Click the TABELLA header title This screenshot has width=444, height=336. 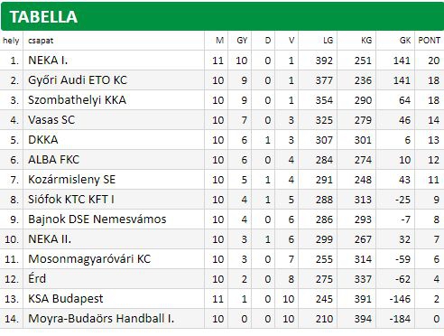click(x=43, y=17)
